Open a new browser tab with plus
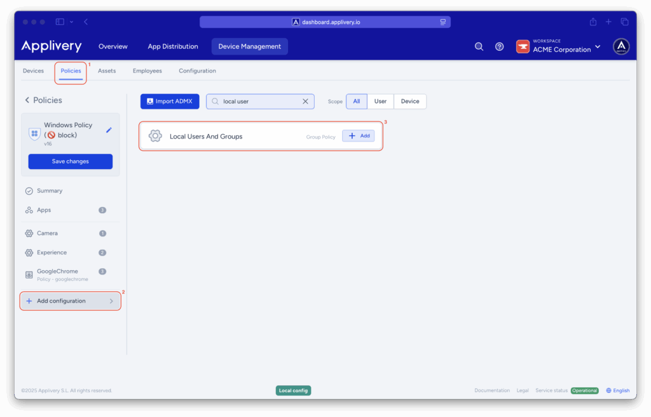The image size is (651, 417). pyautogui.click(x=608, y=22)
